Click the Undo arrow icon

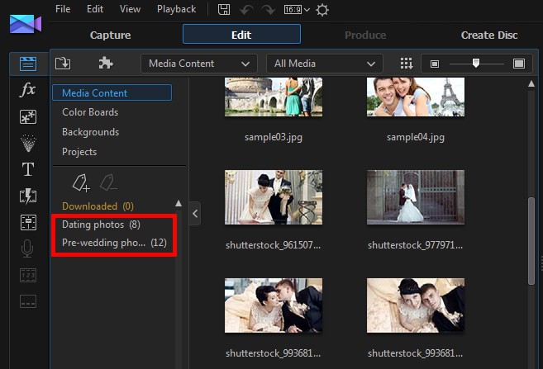tap(246, 10)
